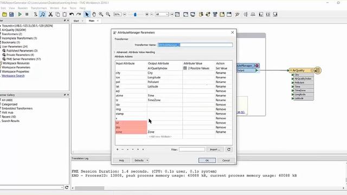Refresh attributes in AttributeManager dialog

(x=229, y=149)
